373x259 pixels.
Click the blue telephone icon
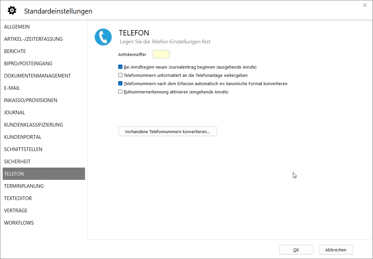pyautogui.click(x=103, y=37)
